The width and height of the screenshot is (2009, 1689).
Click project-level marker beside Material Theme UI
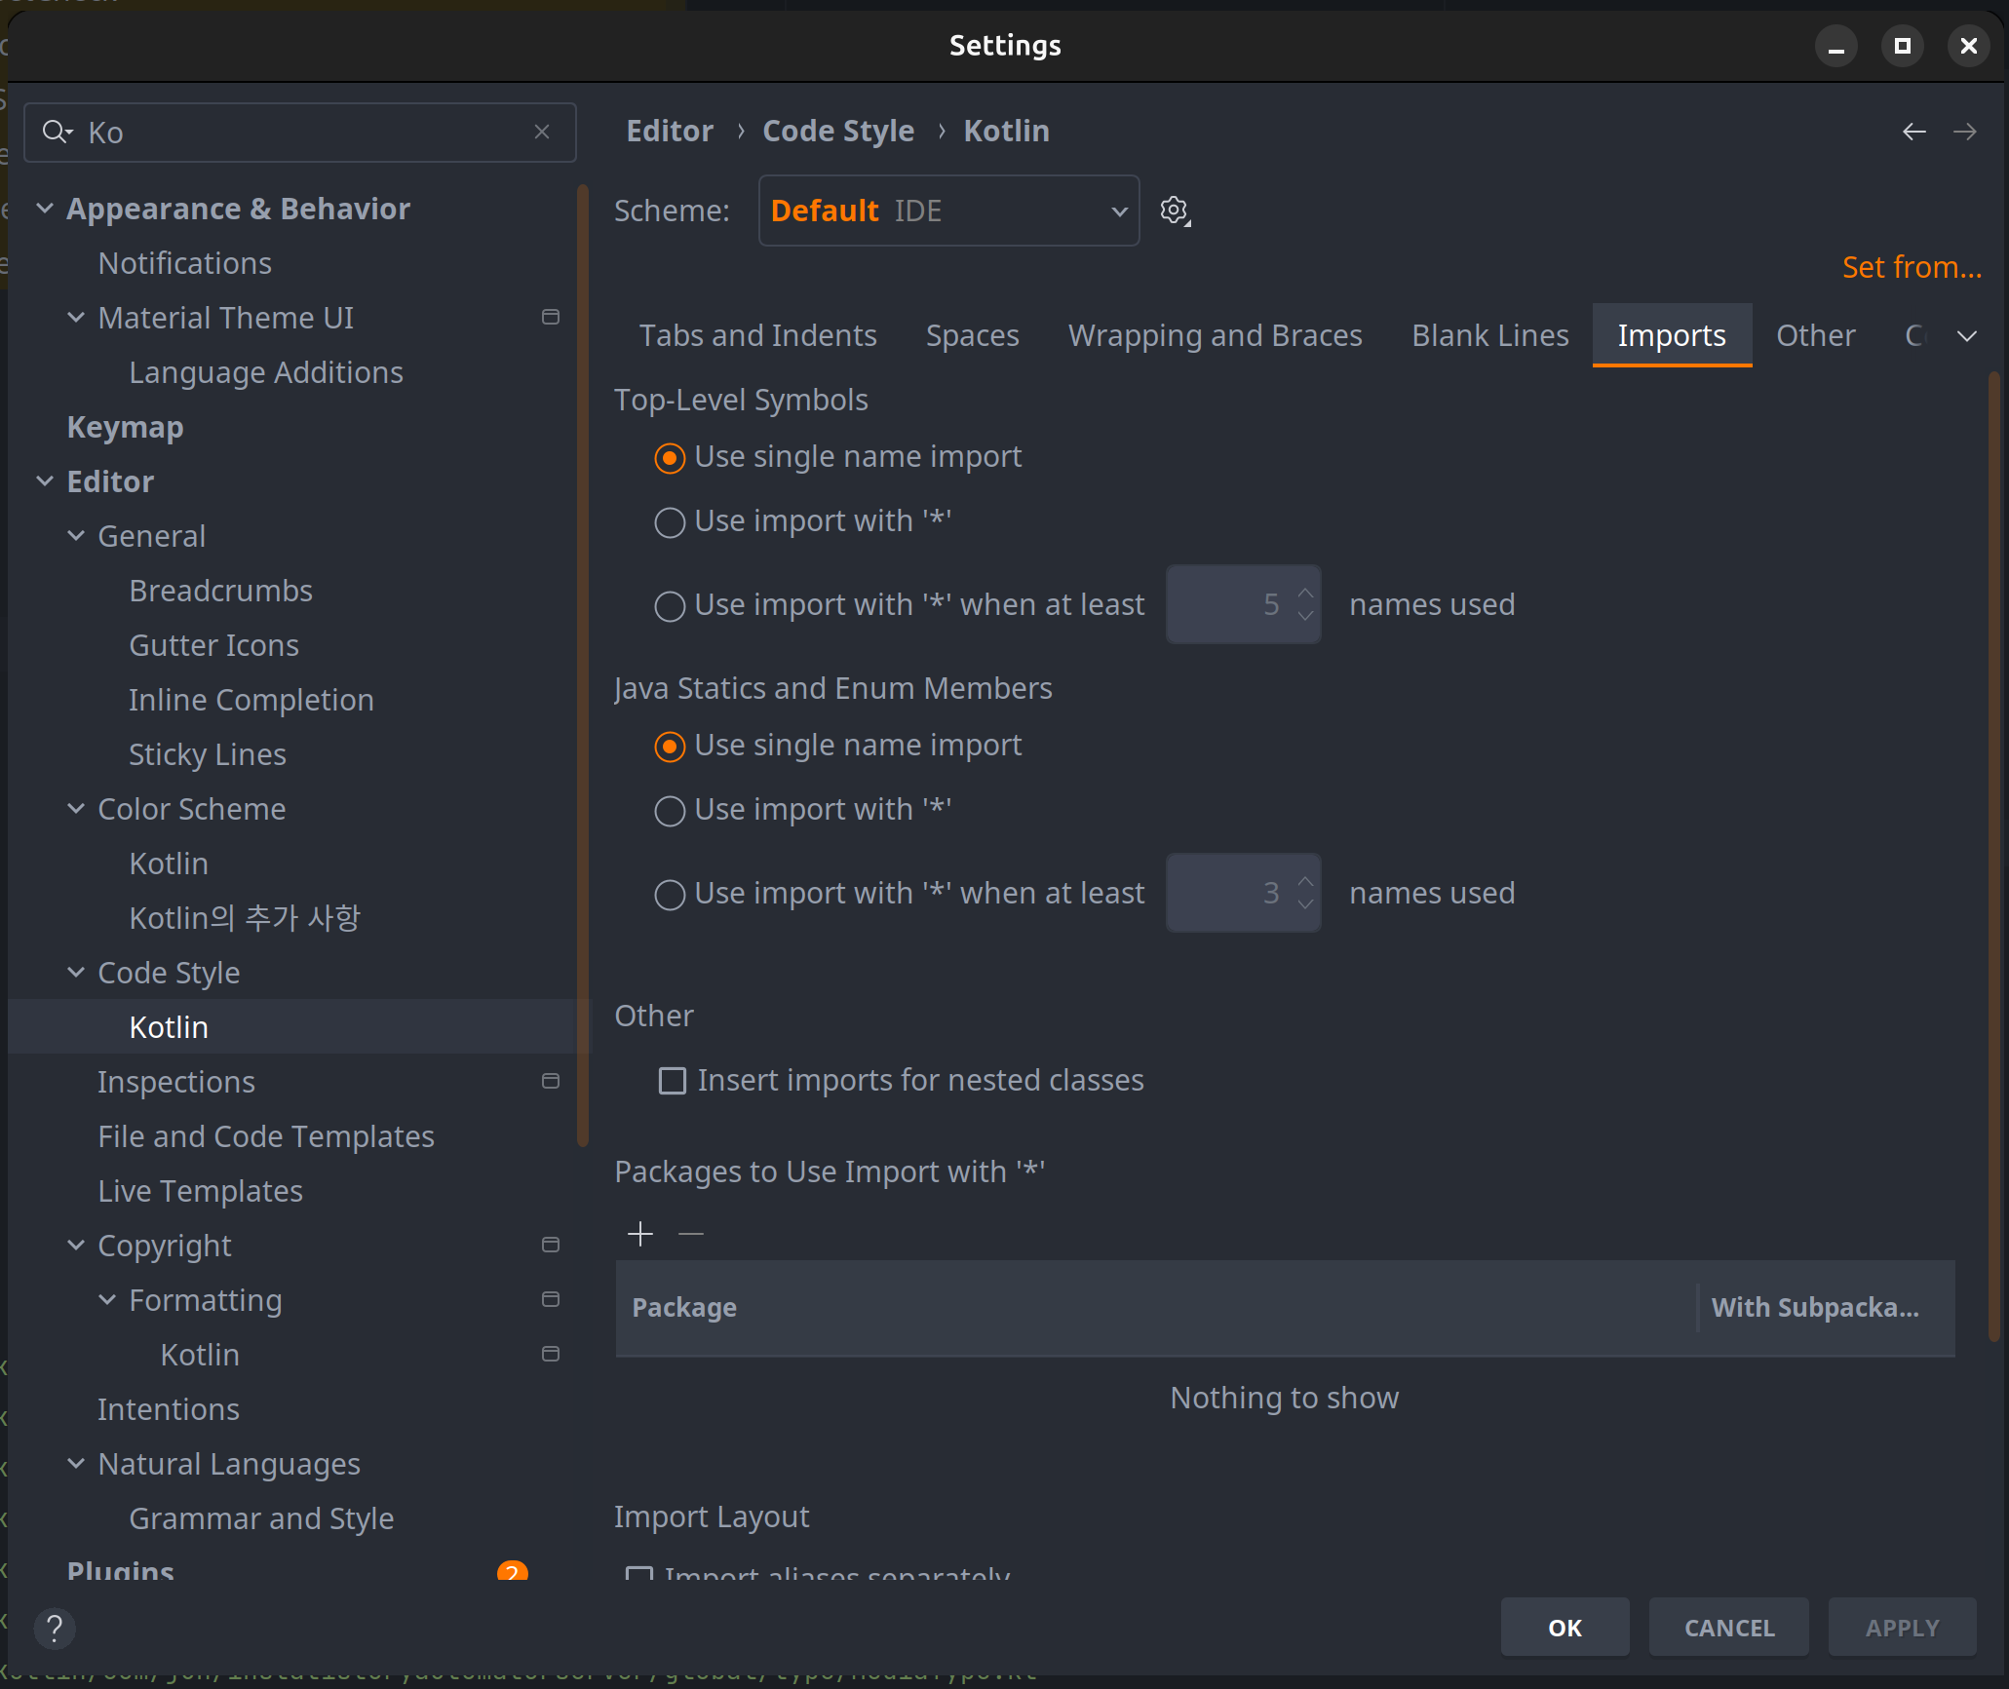(551, 318)
